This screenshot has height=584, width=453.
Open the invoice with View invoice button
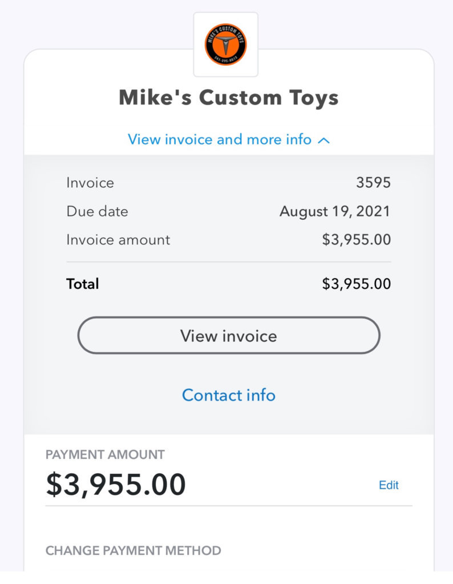(229, 335)
